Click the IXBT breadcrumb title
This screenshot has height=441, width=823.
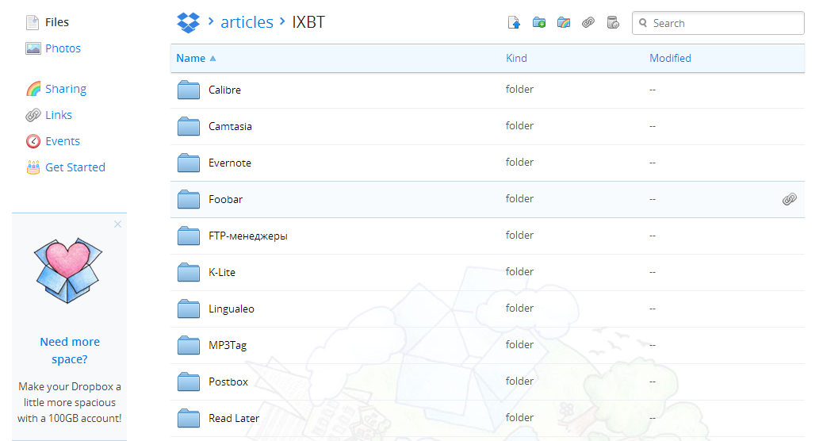[308, 22]
